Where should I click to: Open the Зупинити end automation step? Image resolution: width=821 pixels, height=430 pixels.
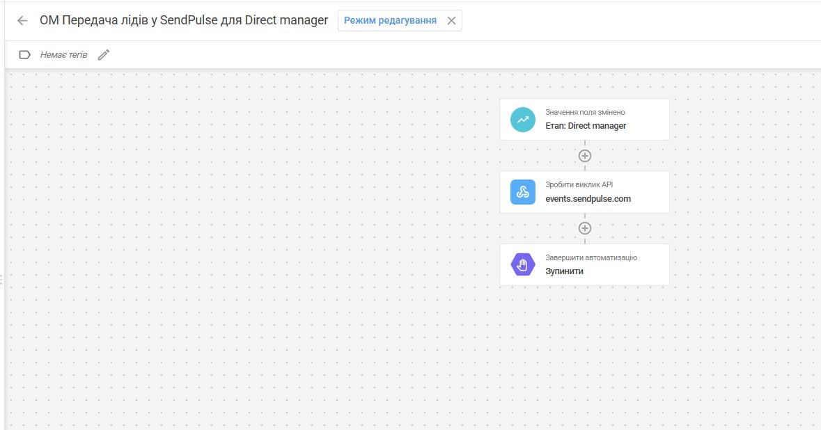click(584, 264)
